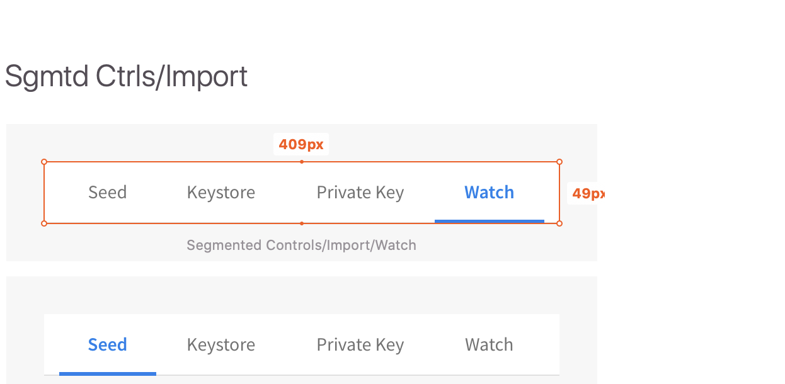Switch to Keystore in the bottom control

[x=221, y=344]
